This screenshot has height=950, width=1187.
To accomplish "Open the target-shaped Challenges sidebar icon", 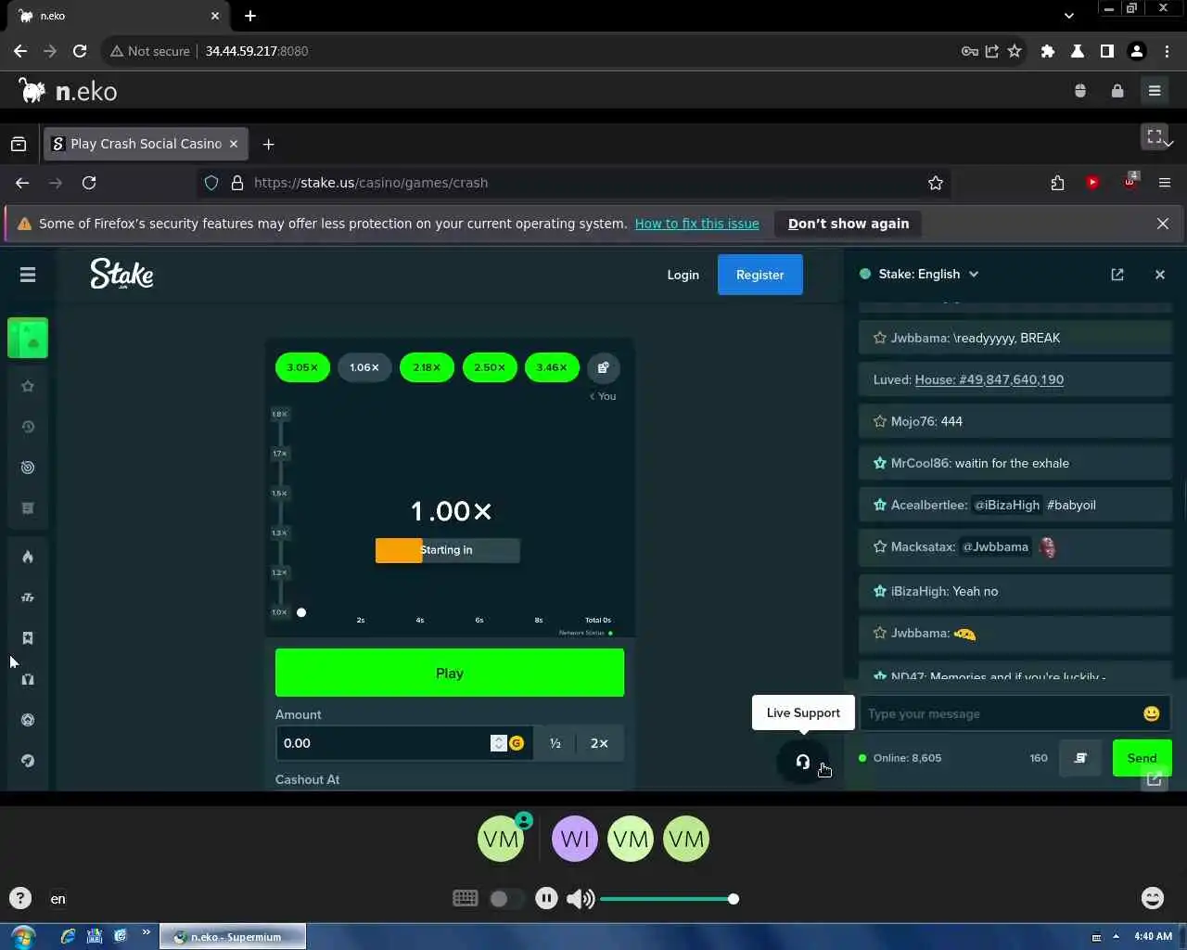I will 28,468.
